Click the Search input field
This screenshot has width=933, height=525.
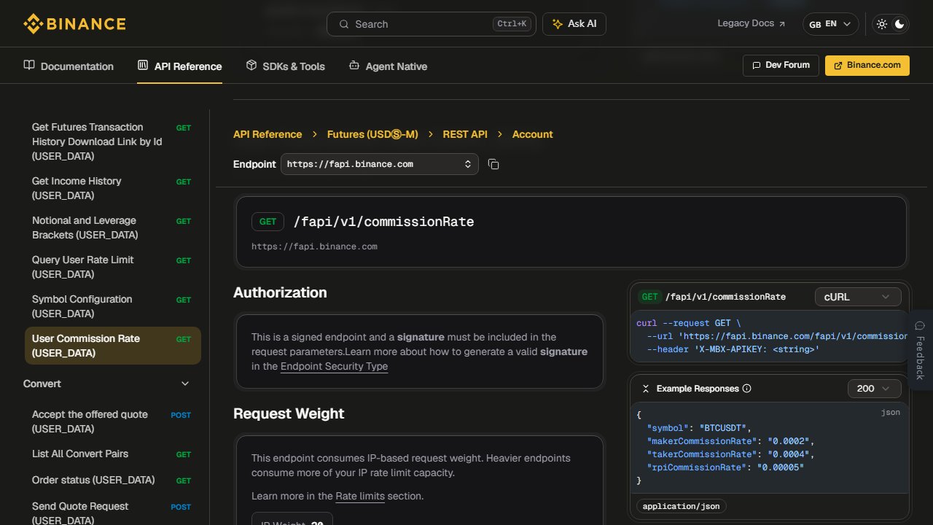coord(432,24)
